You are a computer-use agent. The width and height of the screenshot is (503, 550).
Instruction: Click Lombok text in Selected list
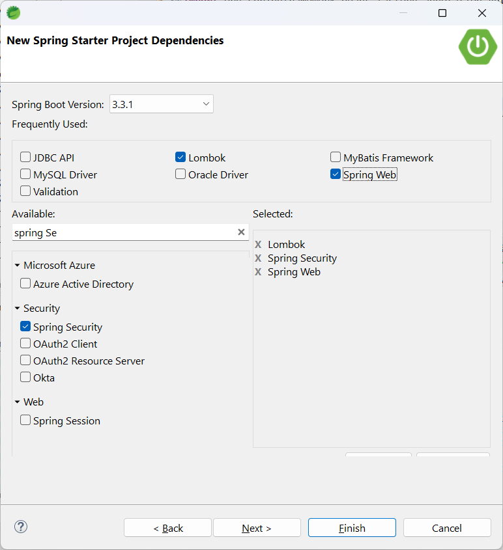(287, 245)
